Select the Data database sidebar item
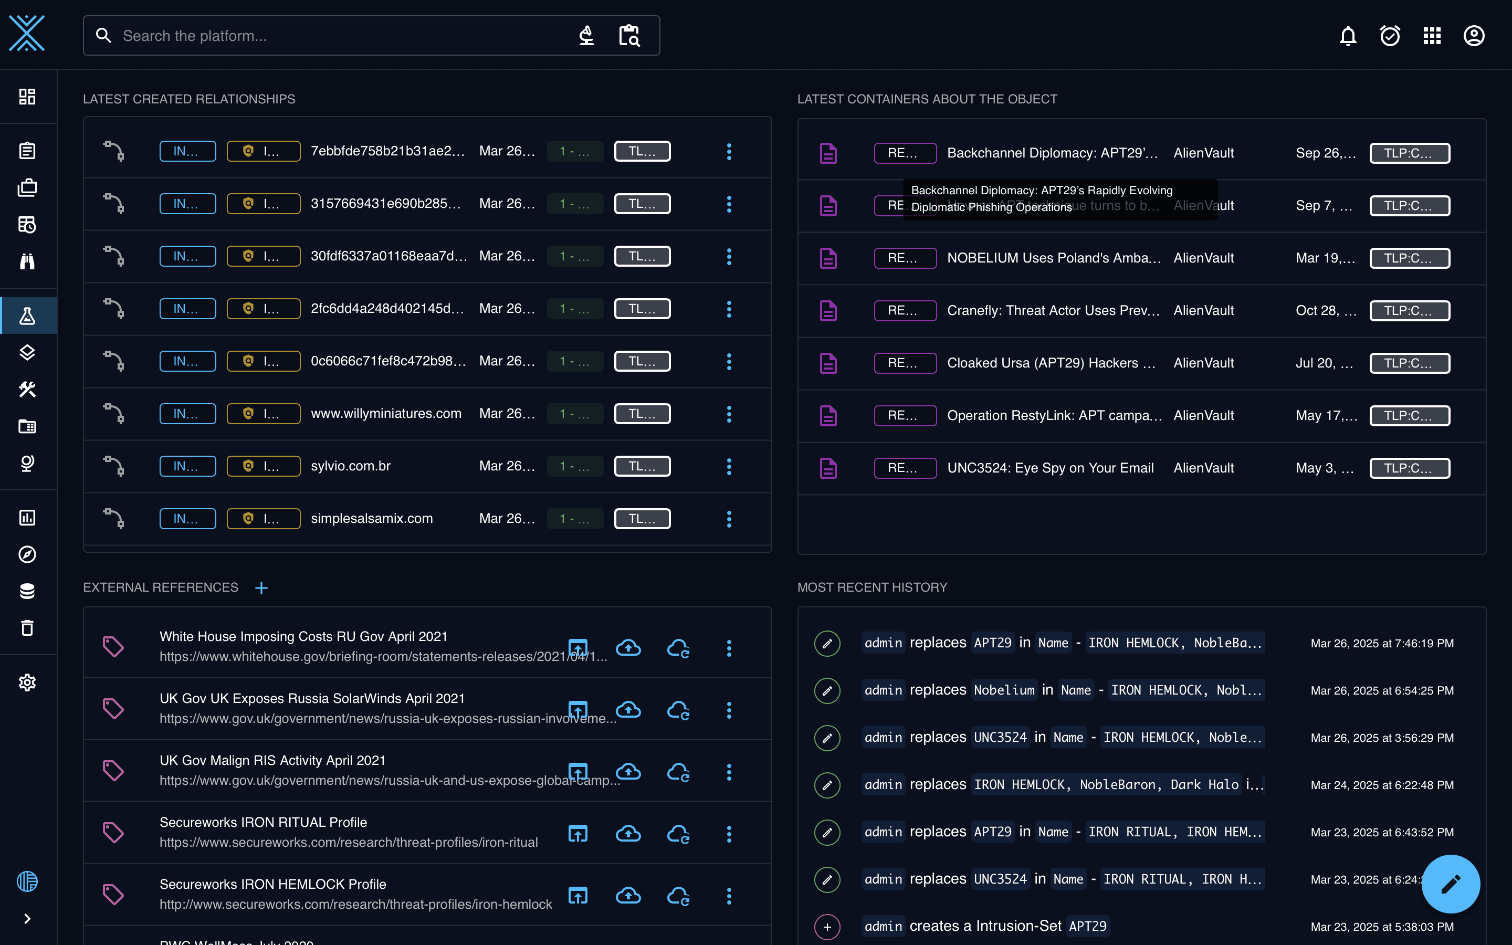The width and height of the screenshot is (1512, 945). (27, 591)
